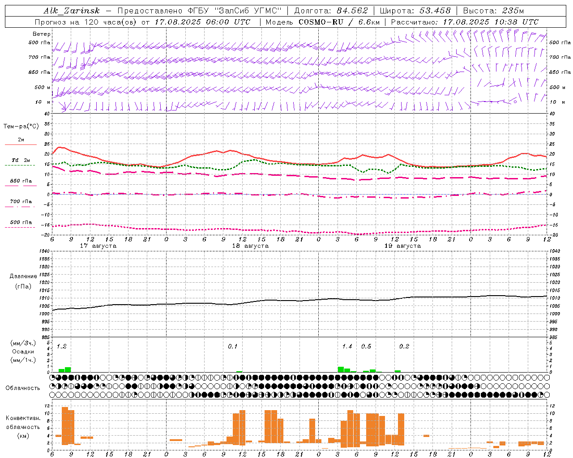Click the tallest green precipitation bar under the 1.4 total
Viewport: 573px width, 458px height.
(341, 369)
